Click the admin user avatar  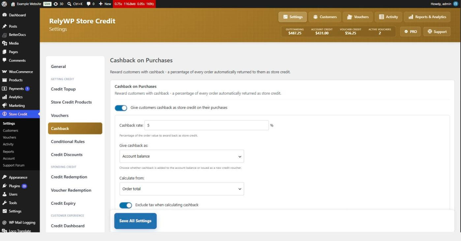pyautogui.click(x=456, y=4)
